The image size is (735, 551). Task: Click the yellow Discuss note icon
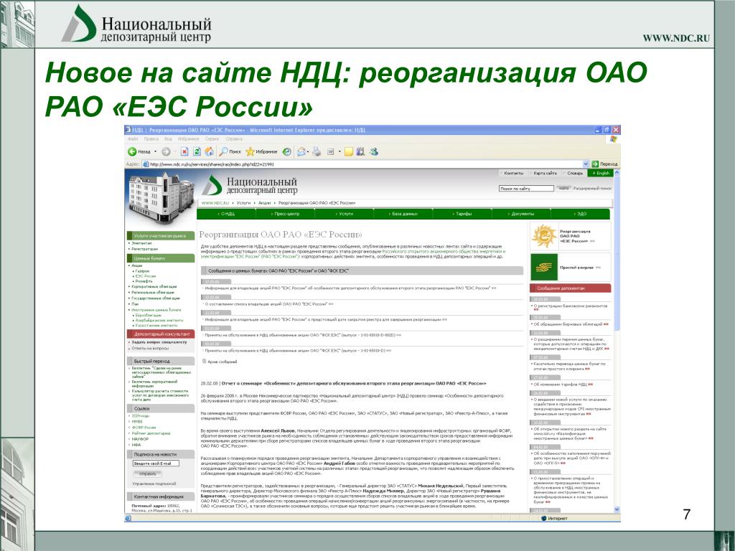coord(348,151)
